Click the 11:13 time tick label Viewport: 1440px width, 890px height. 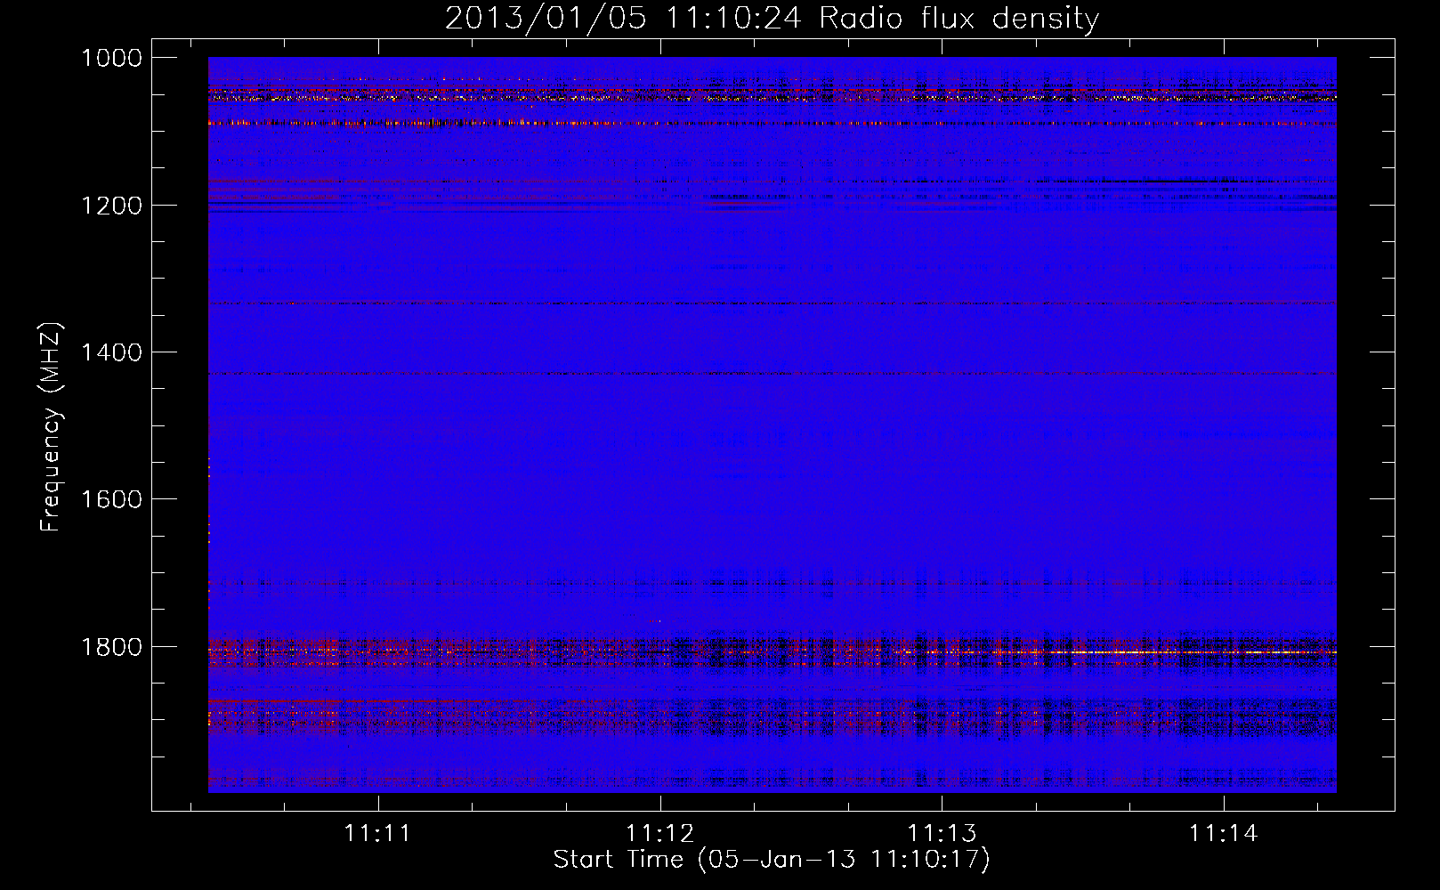coord(942,833)
